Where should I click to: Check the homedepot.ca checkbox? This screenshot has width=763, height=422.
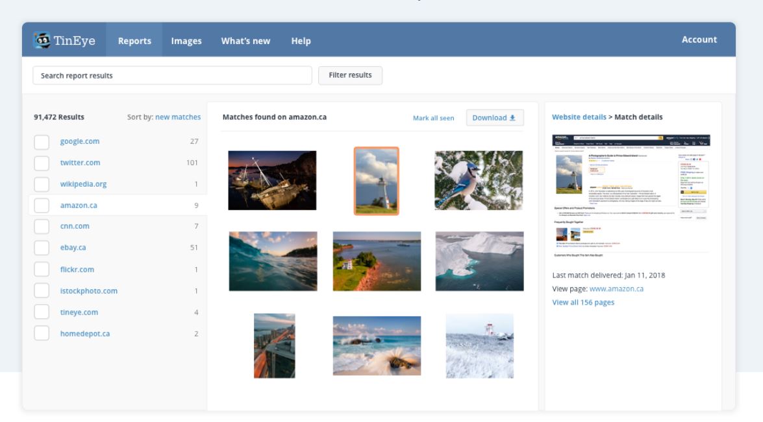[42, 334]
